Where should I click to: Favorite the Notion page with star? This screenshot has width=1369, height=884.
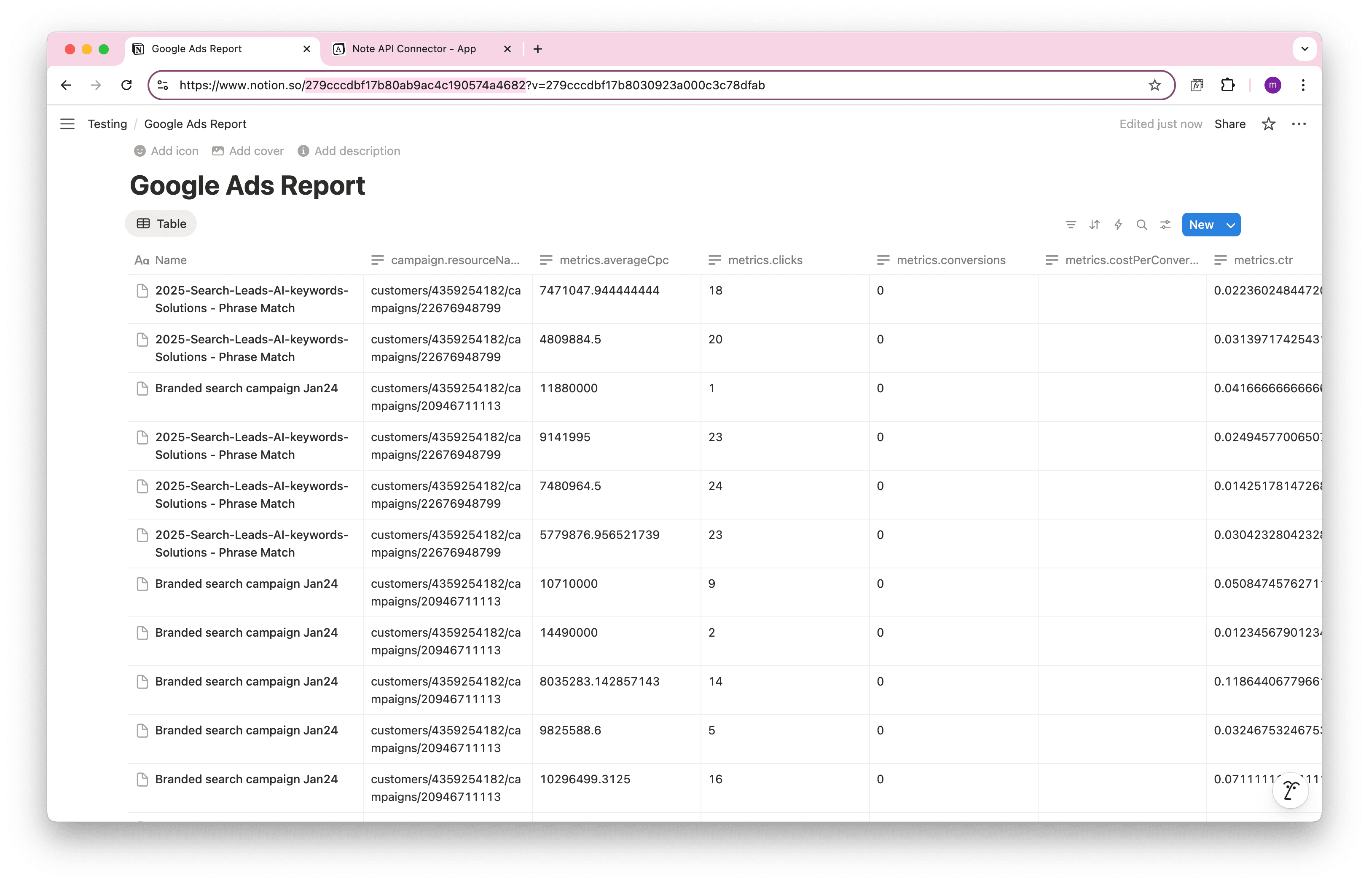pyautogui.click(x=1269, y=124)
